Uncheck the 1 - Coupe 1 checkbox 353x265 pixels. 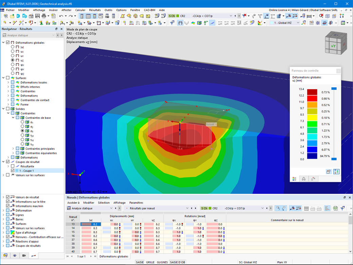[x=13, y=171]
